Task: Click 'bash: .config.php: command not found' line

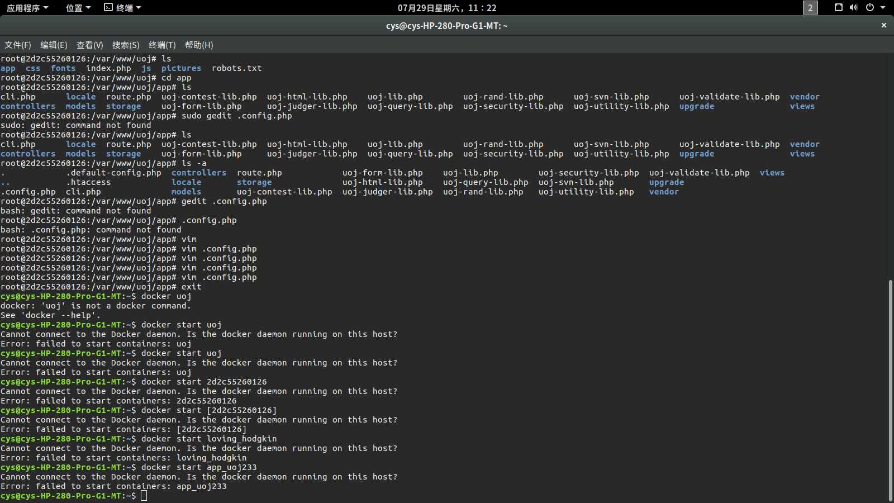Action: tap(91, 230)
